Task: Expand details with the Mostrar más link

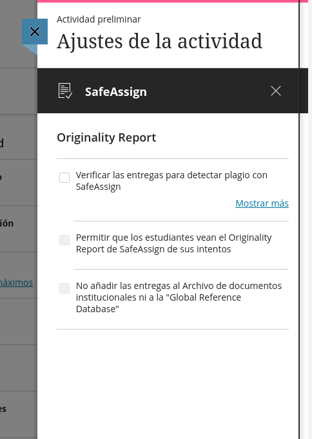Action: [262, 203]
